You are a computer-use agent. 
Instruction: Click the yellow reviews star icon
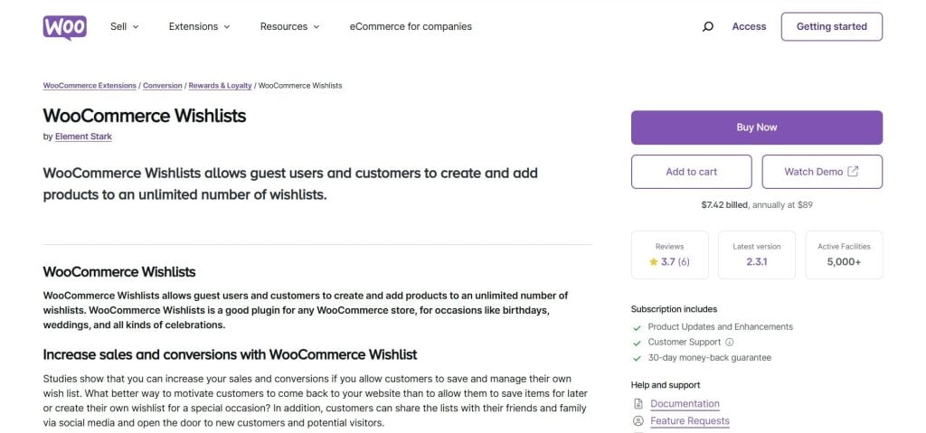pos(653,262)
